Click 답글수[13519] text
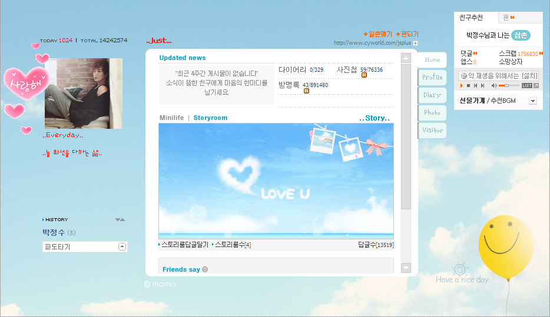The width and height of the screenshot is (550, 317). tap(376, 245)
